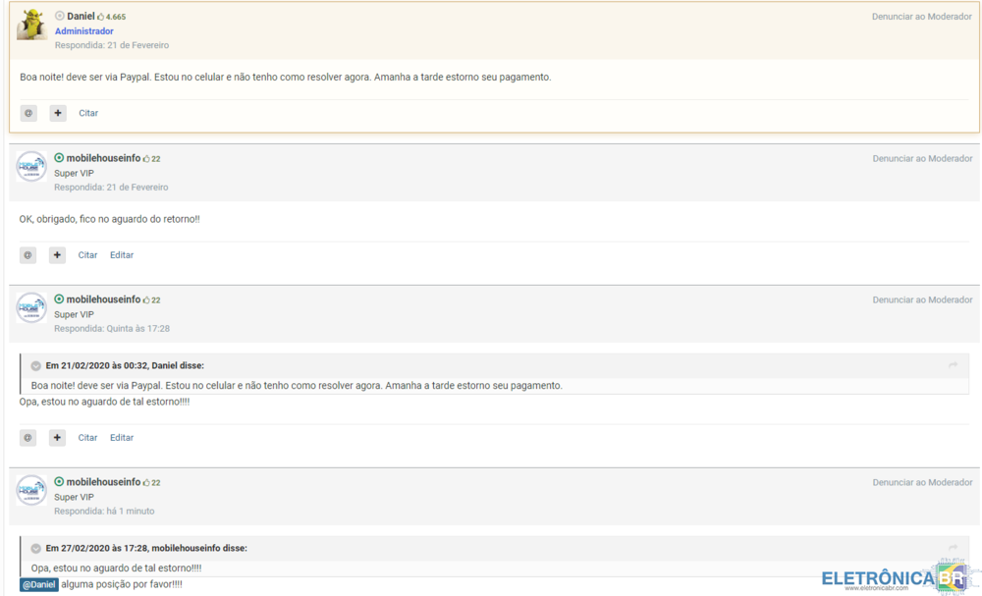Toggle multiquote + on the Quinta 17:28 post
The height and width of the screenshot is (596, 982).
click(x=57, y=438)
